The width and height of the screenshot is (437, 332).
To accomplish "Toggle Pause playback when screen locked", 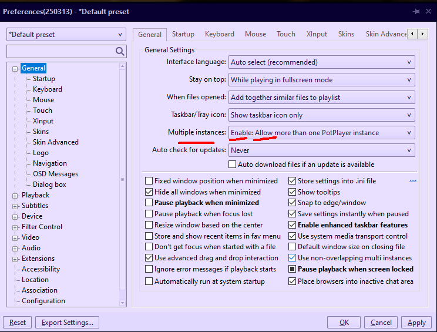I will (x=292, y=269).
